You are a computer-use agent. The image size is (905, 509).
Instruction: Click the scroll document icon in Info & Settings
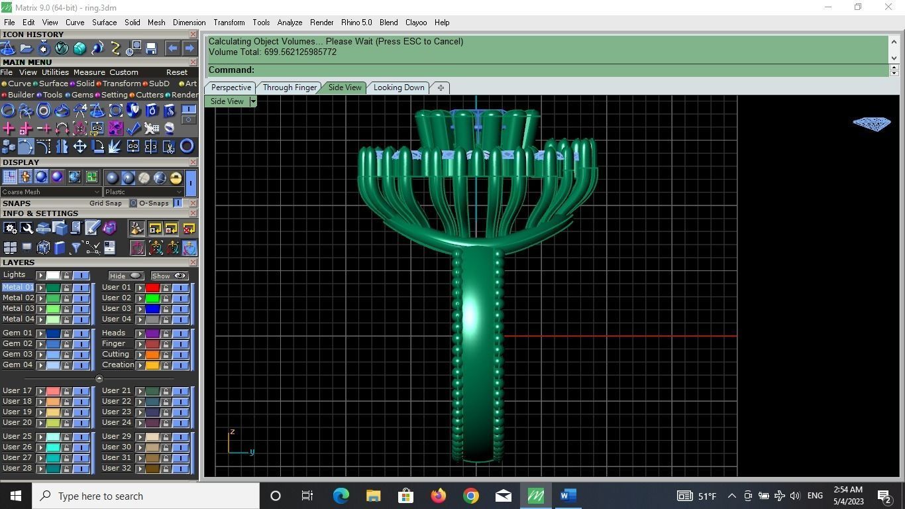(76, 228)
